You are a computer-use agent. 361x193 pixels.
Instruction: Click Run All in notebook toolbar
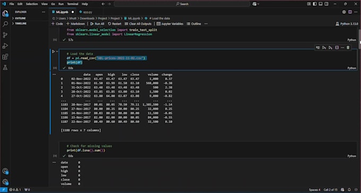pyautogui.click(x=97, y=24)
